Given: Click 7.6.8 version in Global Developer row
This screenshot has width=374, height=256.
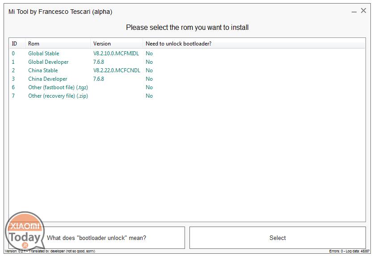Looking at the screenshot, I should [98, 62].
